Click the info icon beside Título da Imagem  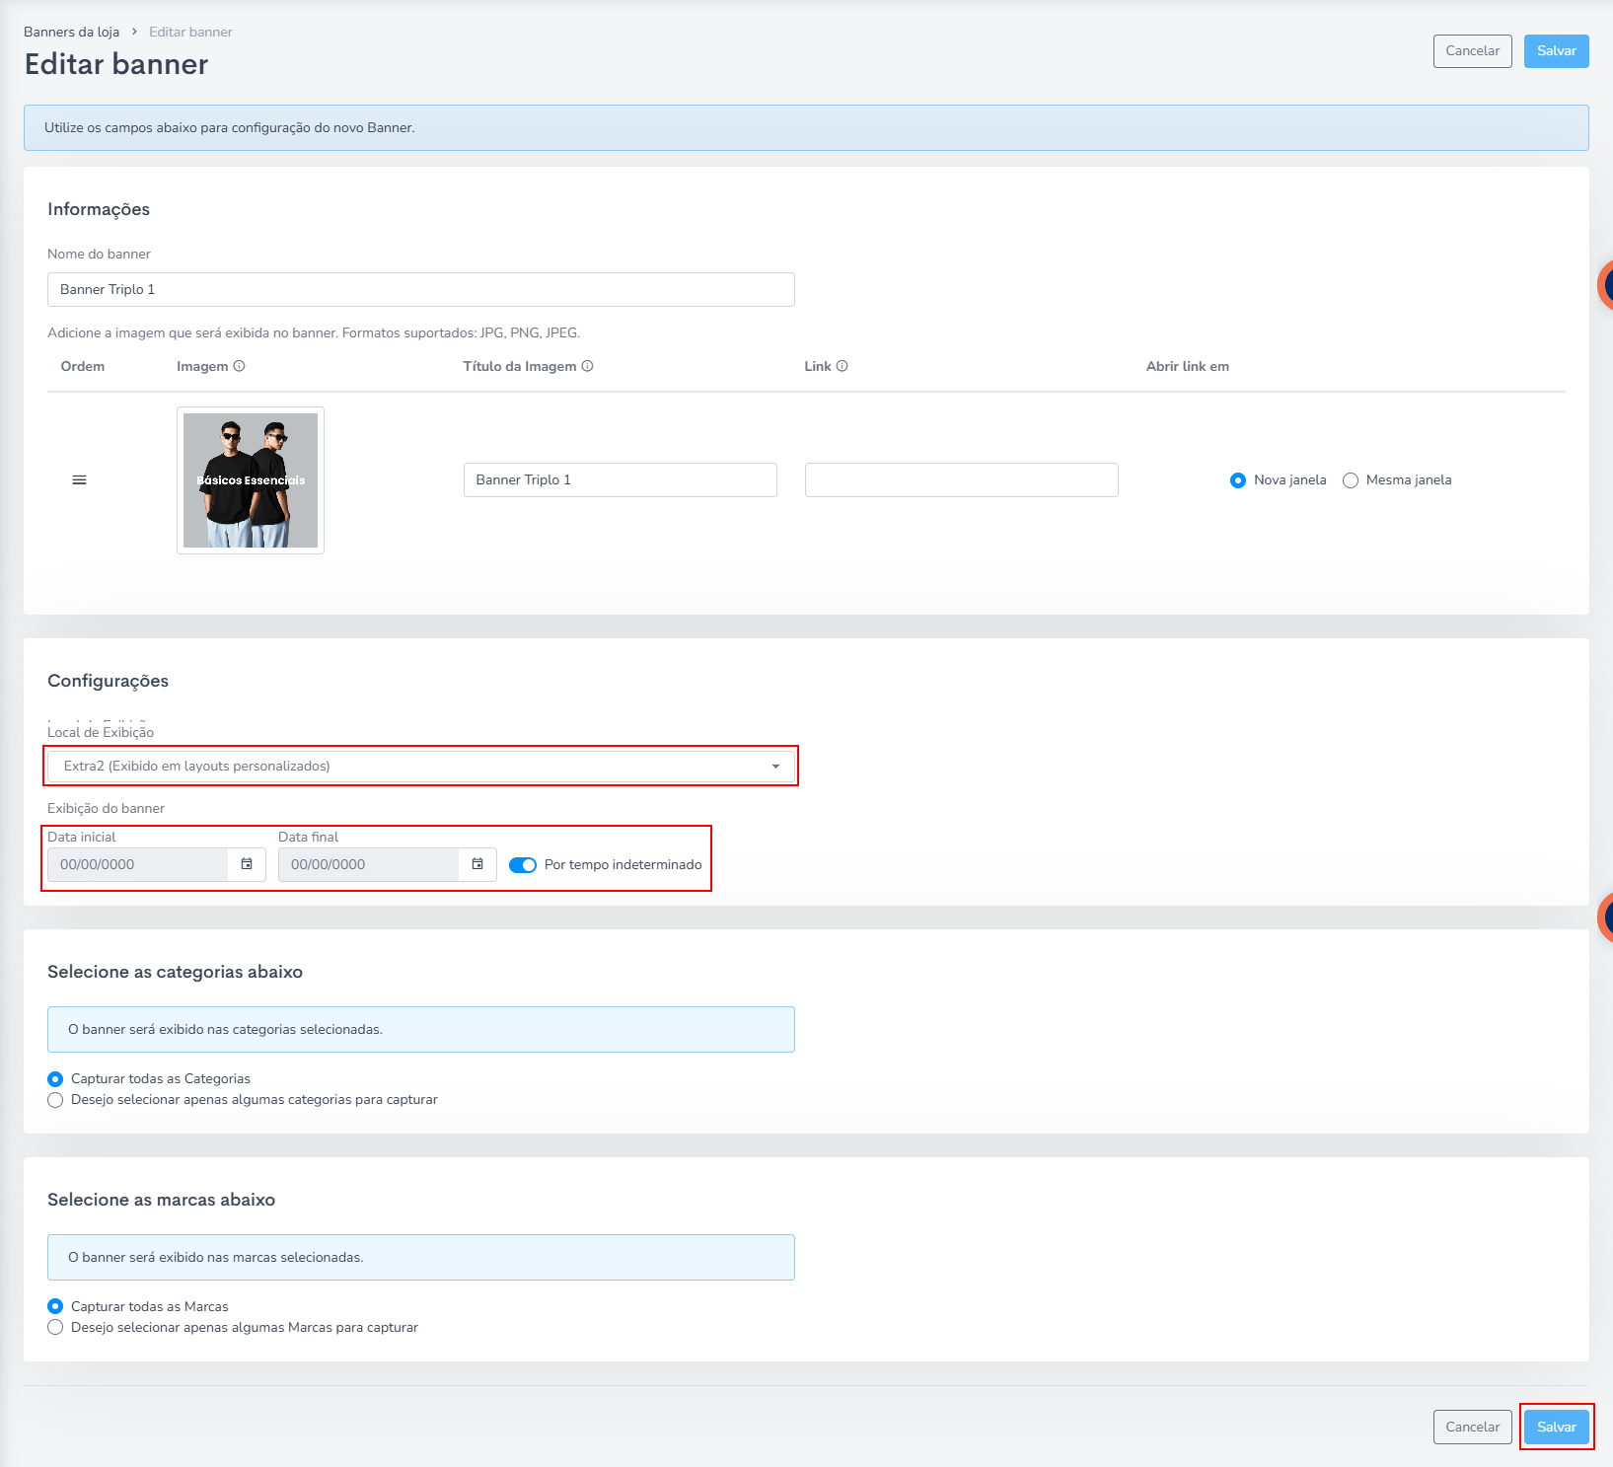[587, 366]
